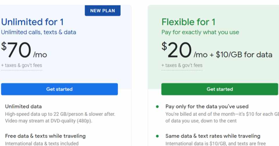Open taxes & gov't fees under $70 plan

(x=22, y=65)
